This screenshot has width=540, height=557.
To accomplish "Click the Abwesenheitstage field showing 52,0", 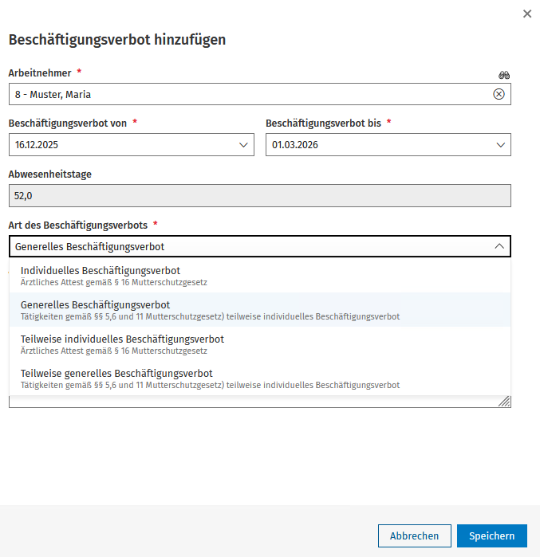I will click(x=260, y=196).
